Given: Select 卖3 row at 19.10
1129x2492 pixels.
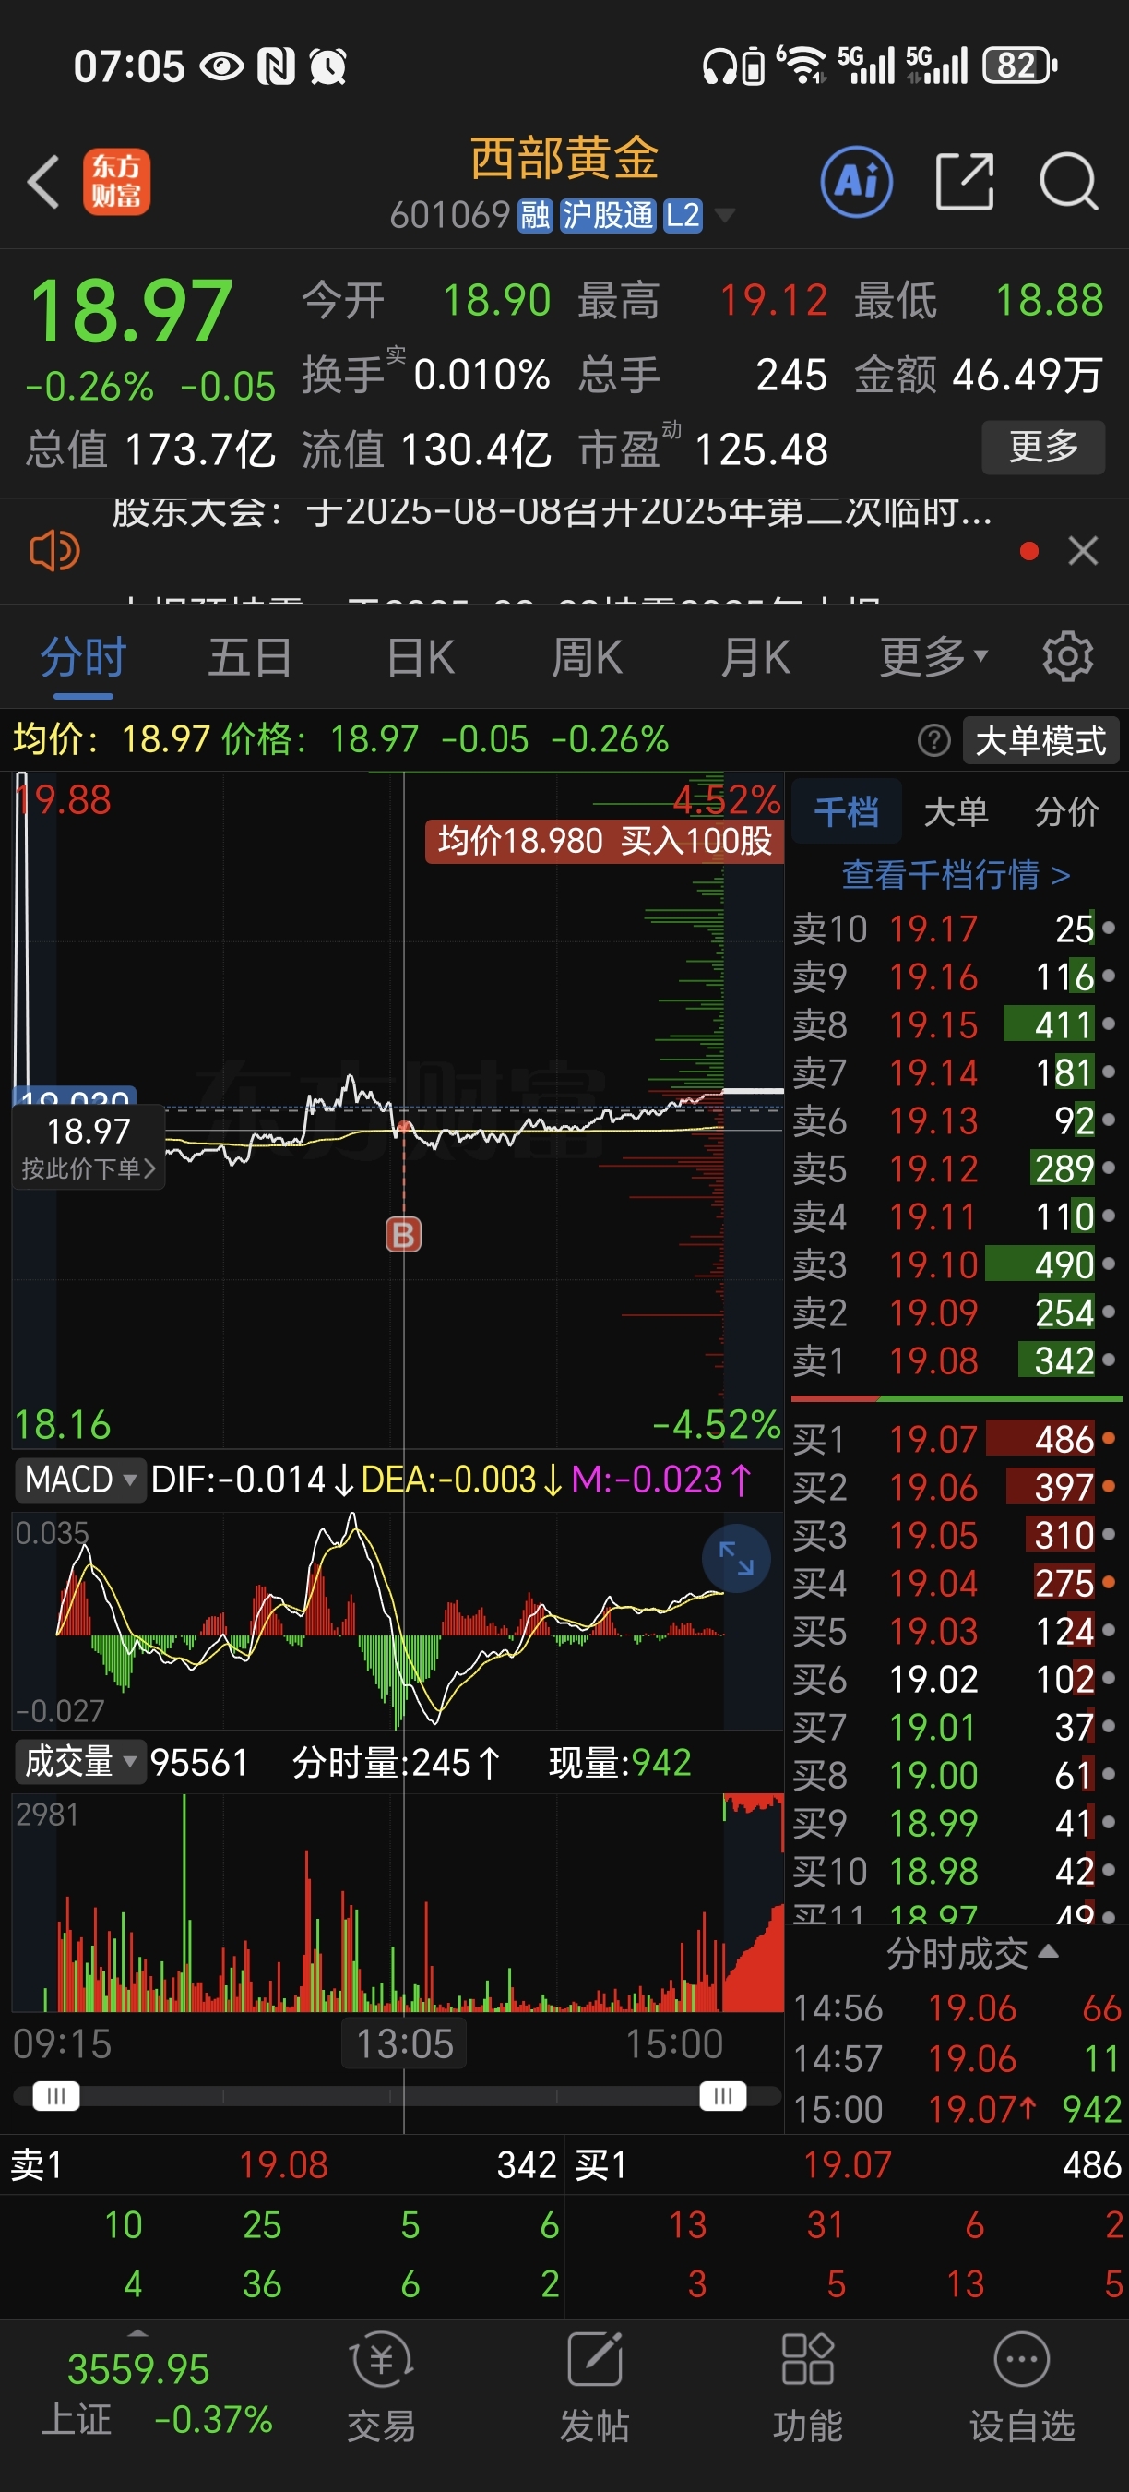Looking at the screenshot, I should (x=955, y=1264).
